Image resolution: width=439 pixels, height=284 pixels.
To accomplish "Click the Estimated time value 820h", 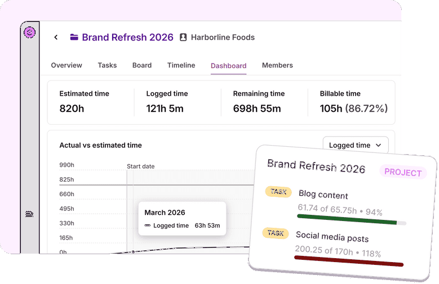I will 72,109.
